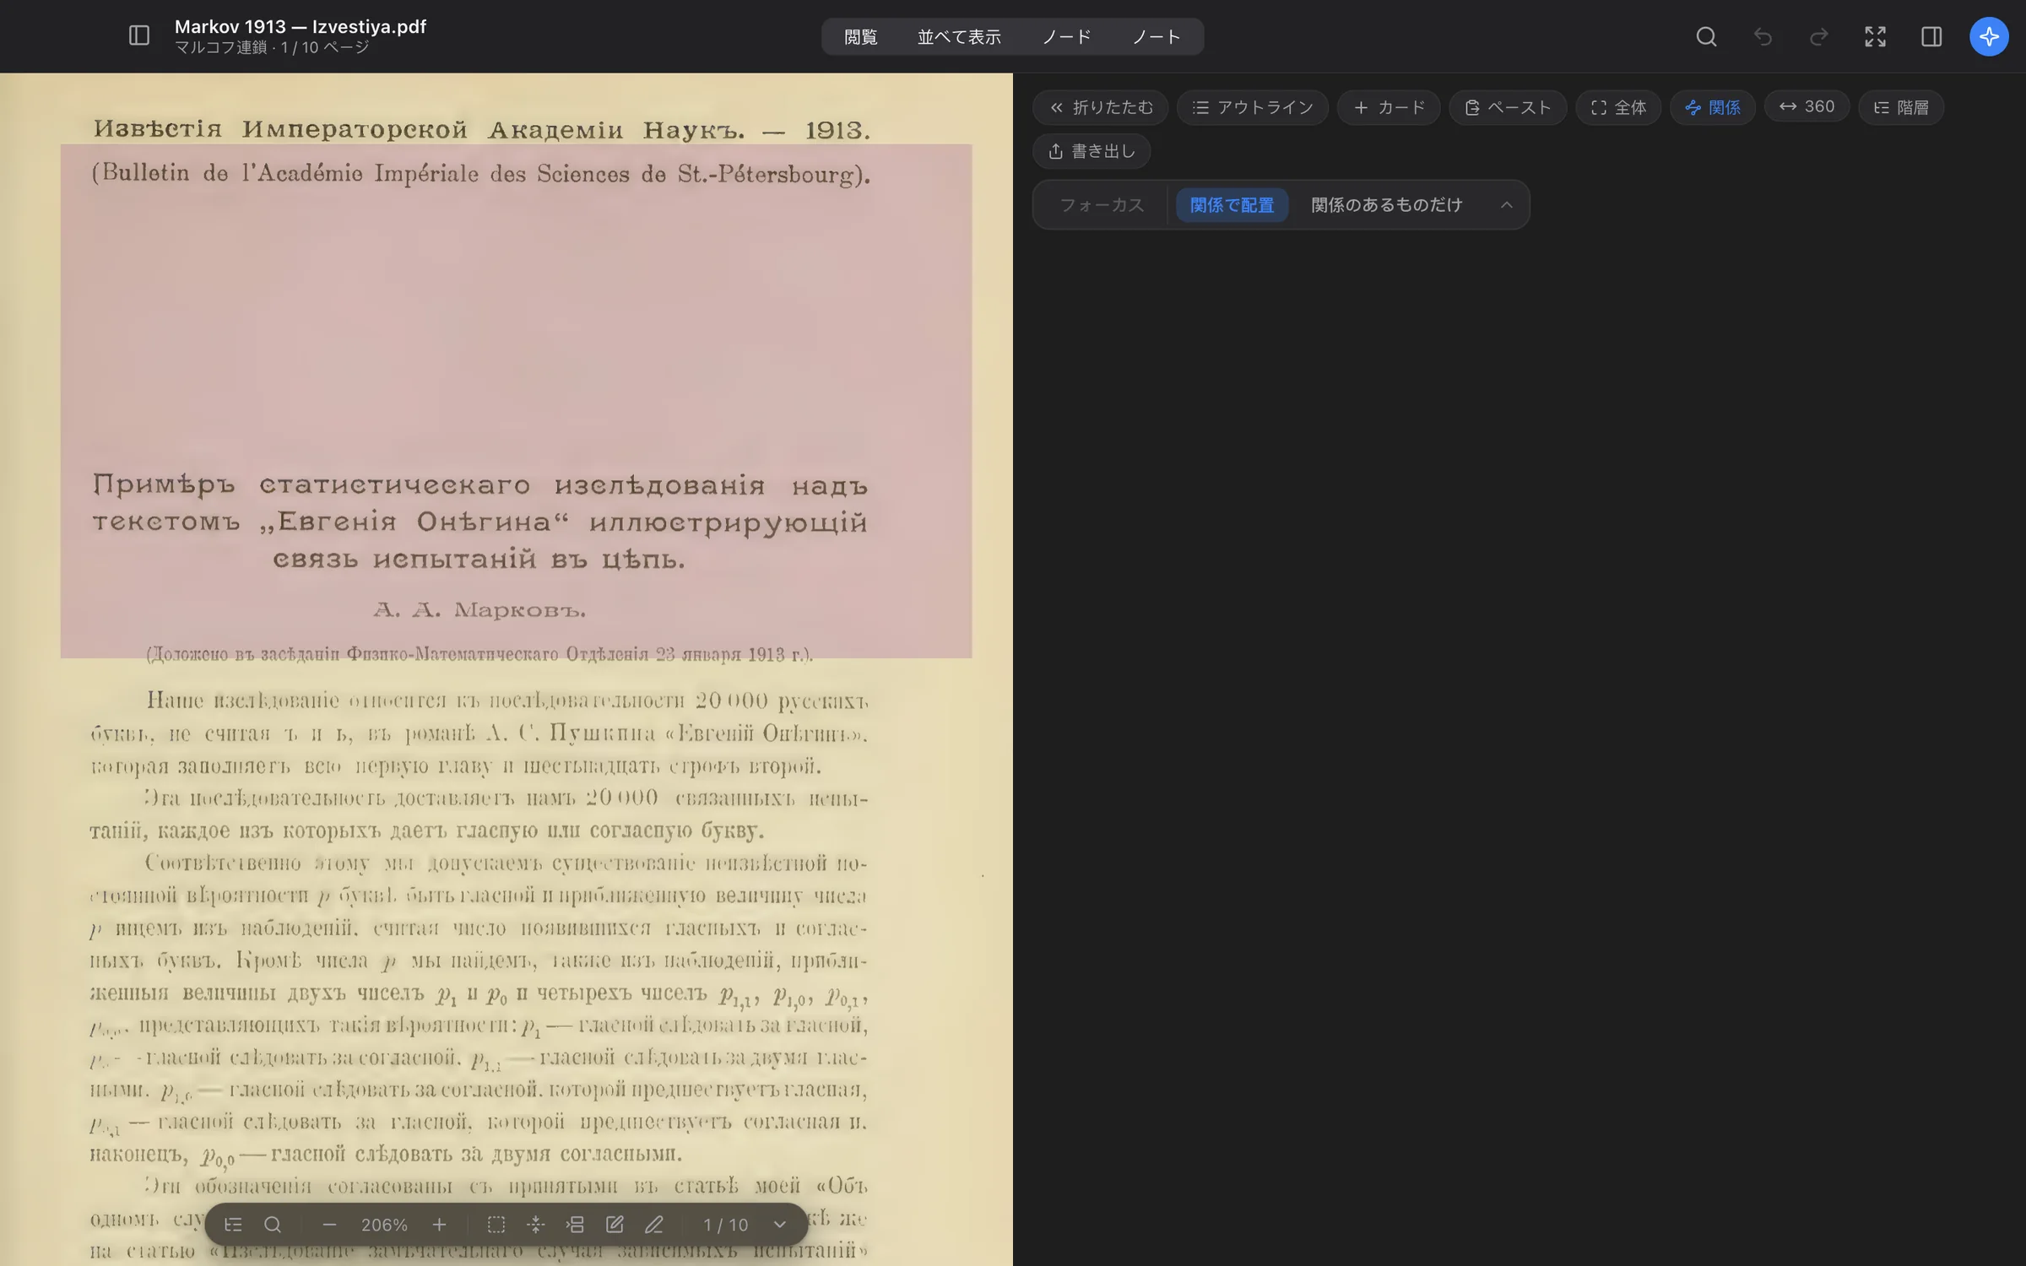Switch to the ノート tab

click(x=1156, y=36)
